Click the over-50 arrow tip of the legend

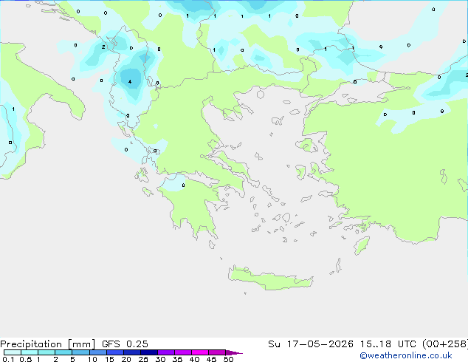[x=234, y=352]
